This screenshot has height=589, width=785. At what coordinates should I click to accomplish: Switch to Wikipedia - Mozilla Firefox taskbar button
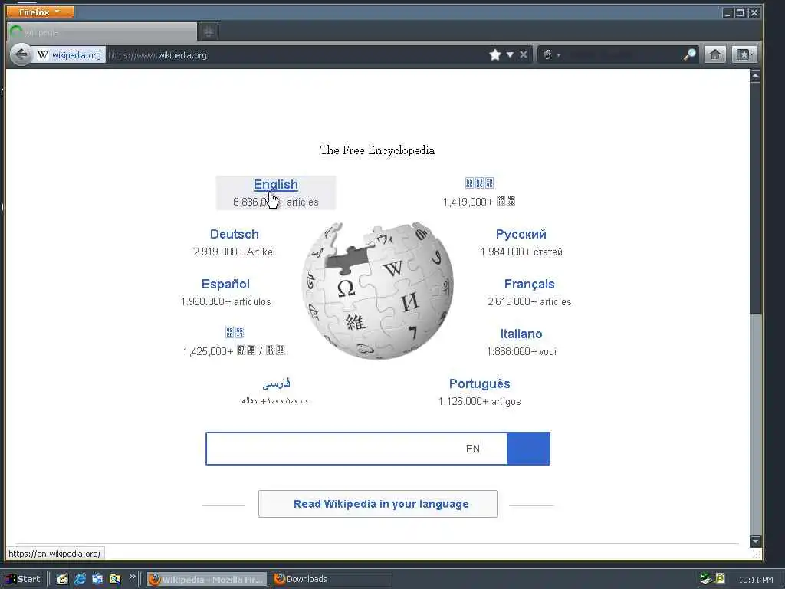[x=207, y=580]
